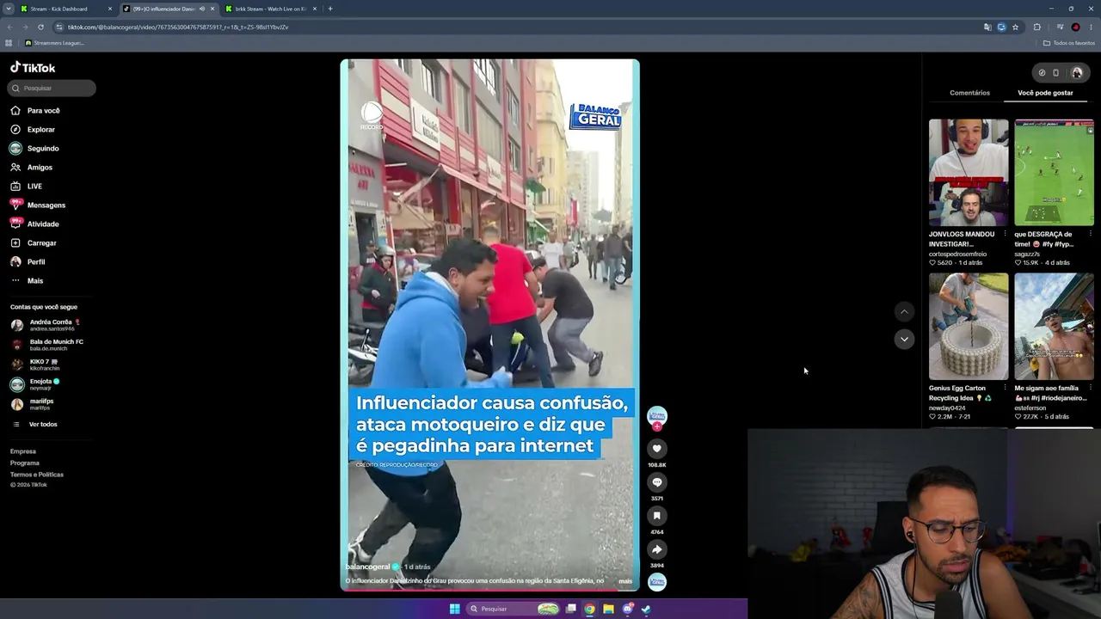Open Steam from the taskbar
1101x619 pixels.
pyautogui.click(x=646, y=609)
